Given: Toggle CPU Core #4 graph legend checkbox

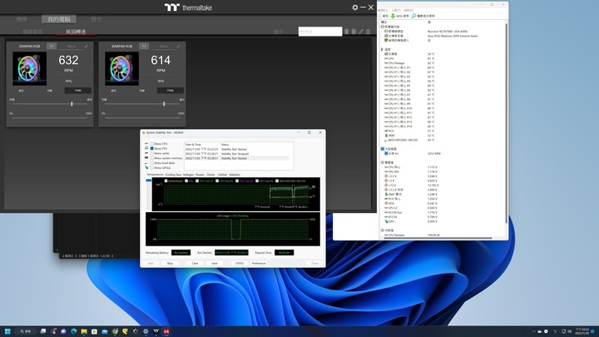Looking at the screenshot, I should point(257,181).
